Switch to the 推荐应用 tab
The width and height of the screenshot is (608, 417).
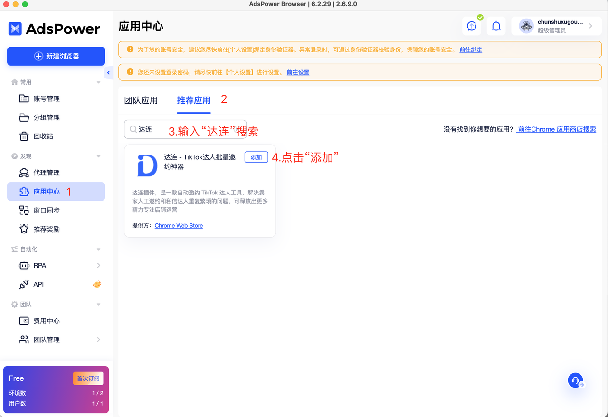click(x=194, y=100)
